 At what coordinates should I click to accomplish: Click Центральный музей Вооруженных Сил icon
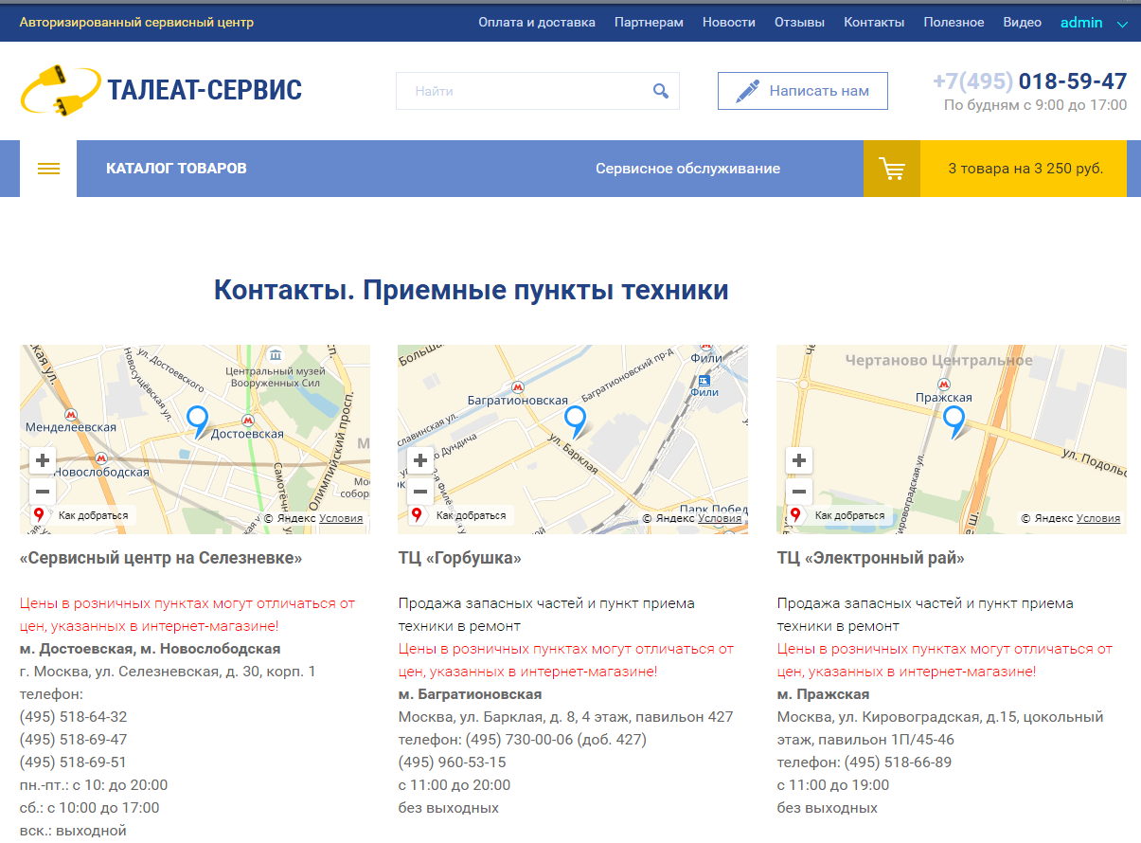click(275, 354)
